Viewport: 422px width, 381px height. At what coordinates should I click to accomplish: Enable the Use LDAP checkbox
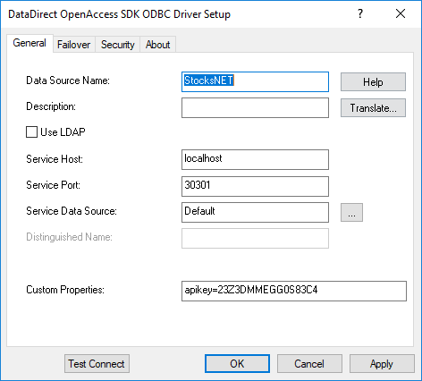pos(31,132)
